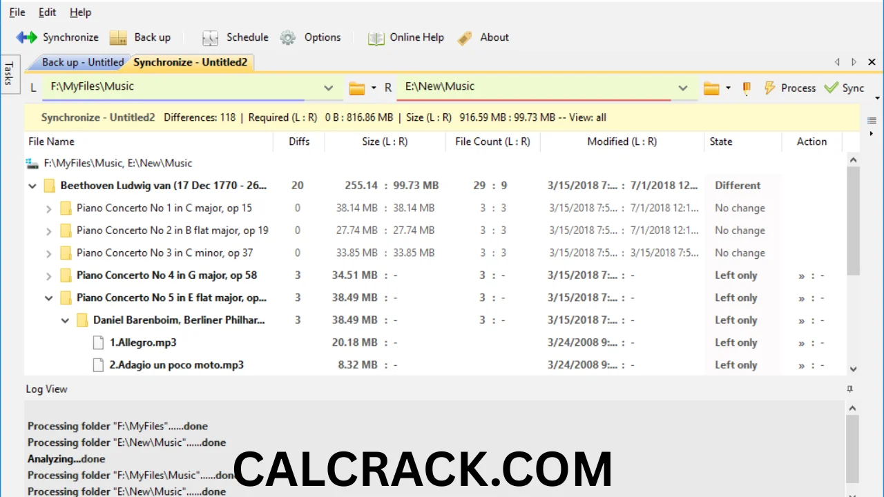Click the Synchronize blue-green arrows icon
The width and height of the screenshot is (884, 497).
pos(27,37)
